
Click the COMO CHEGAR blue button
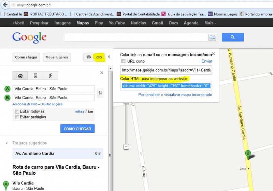click(x=77, y=128)
